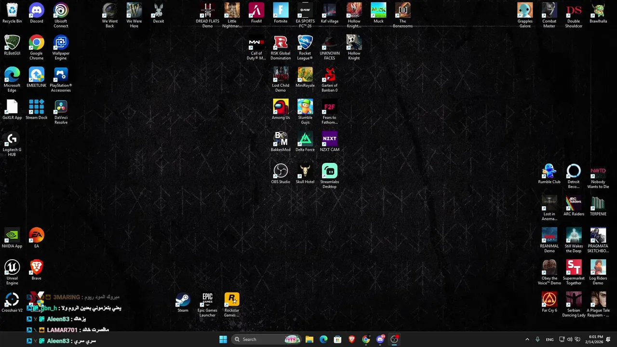Select the BakkesMod shortcut

pyautogui.click(x=281, y=142)
